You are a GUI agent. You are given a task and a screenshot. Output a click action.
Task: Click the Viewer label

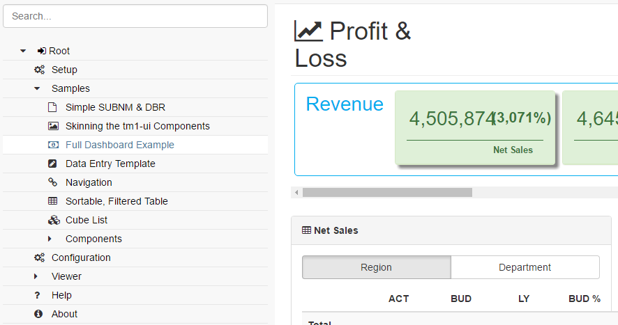66,276
